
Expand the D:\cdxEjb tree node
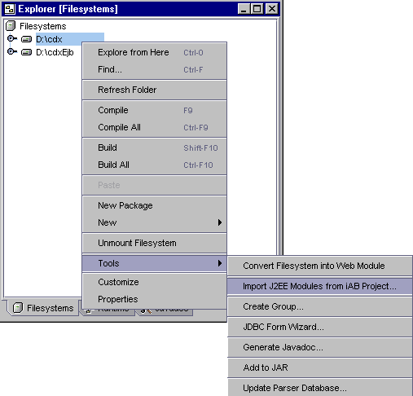coord(11,51)
